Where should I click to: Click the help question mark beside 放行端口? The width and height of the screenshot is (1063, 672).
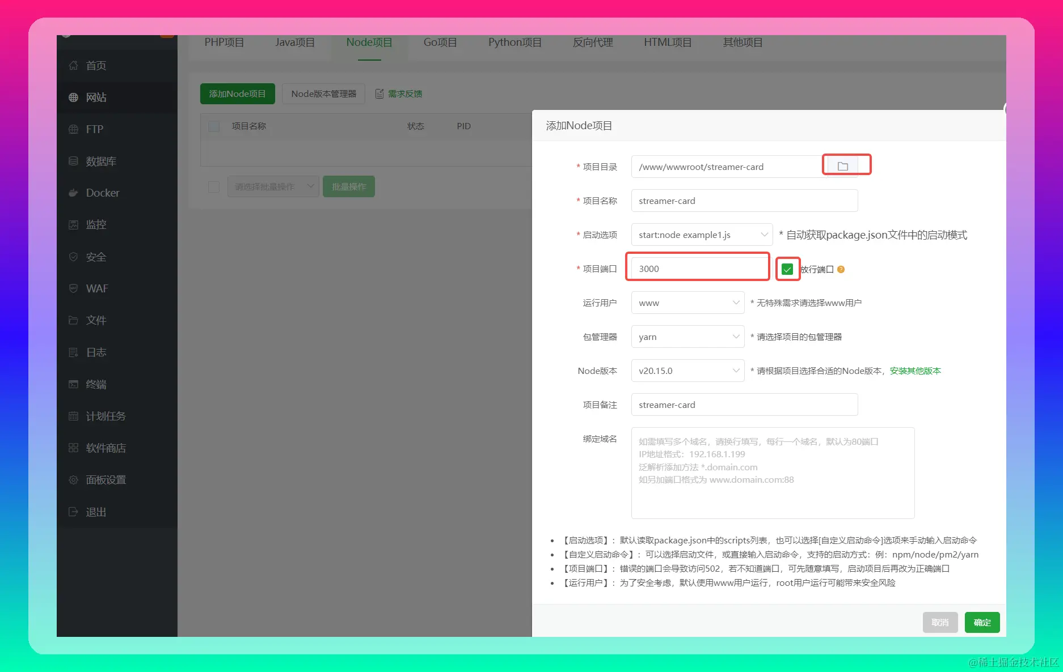(x=841, y=269)
